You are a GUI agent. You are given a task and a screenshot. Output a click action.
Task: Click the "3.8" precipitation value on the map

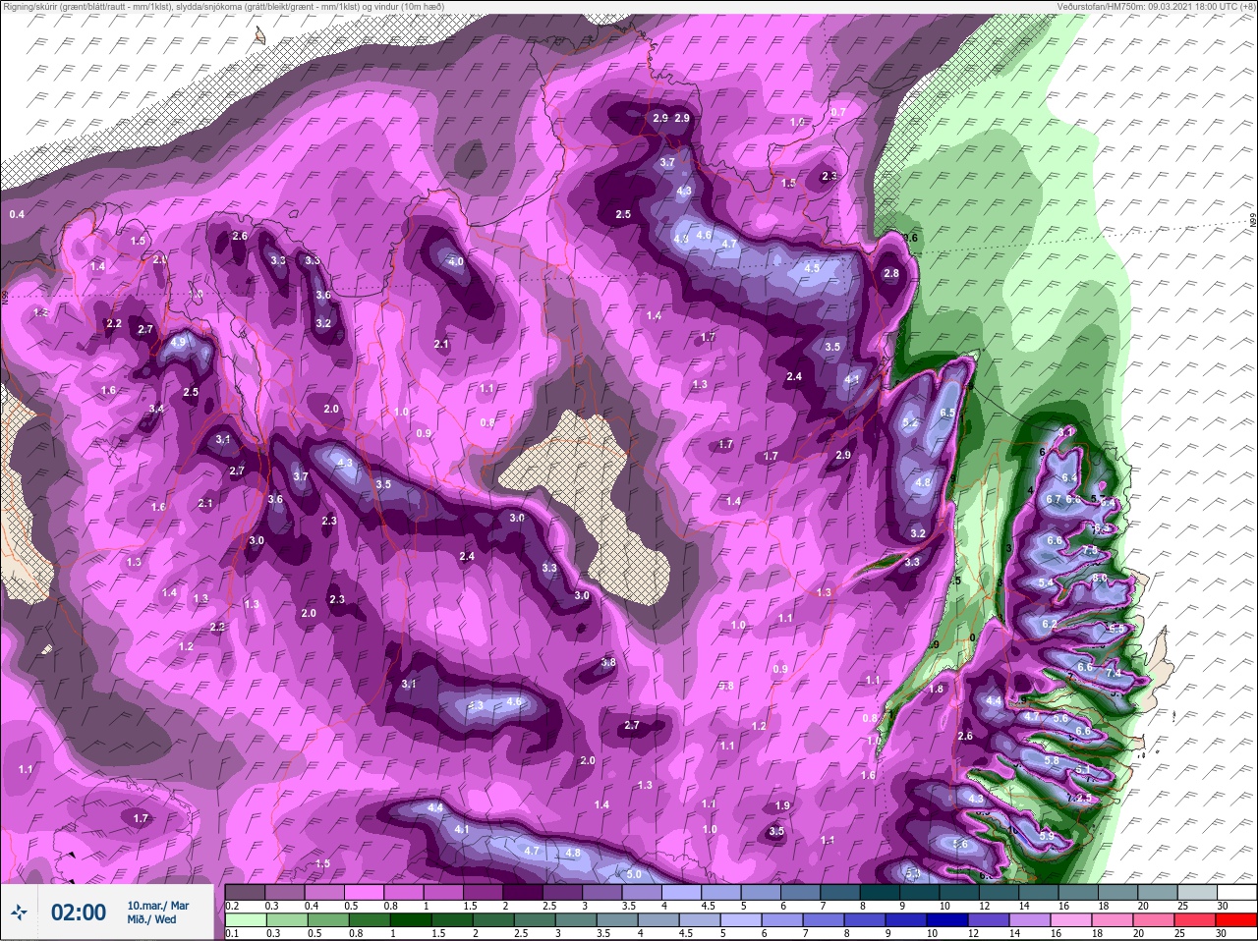608,663
